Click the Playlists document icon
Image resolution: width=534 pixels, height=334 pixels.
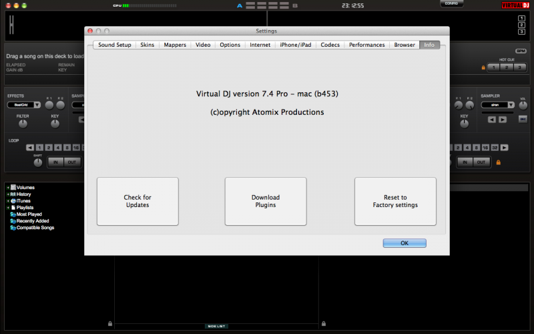tap(13, 207)
